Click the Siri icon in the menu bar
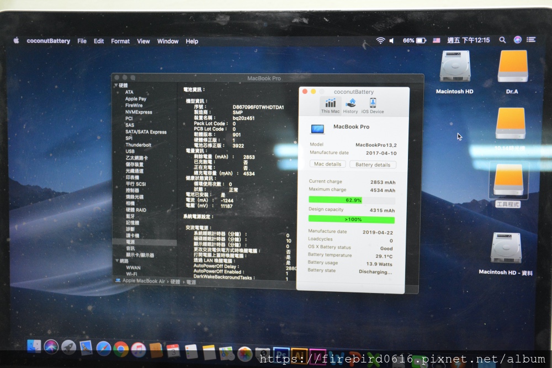The image size is (552, 368). [518, 40]
